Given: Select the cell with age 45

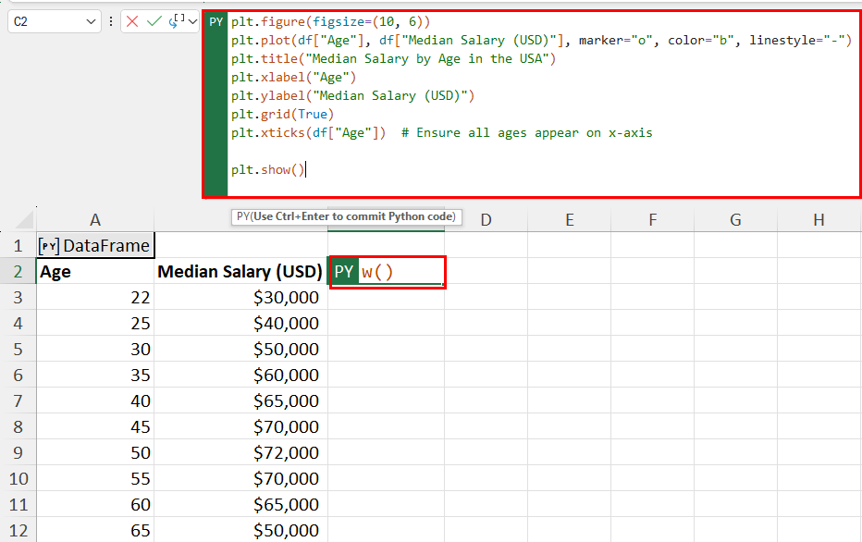Looking at the screenshot, I should (x=95, y=426).
